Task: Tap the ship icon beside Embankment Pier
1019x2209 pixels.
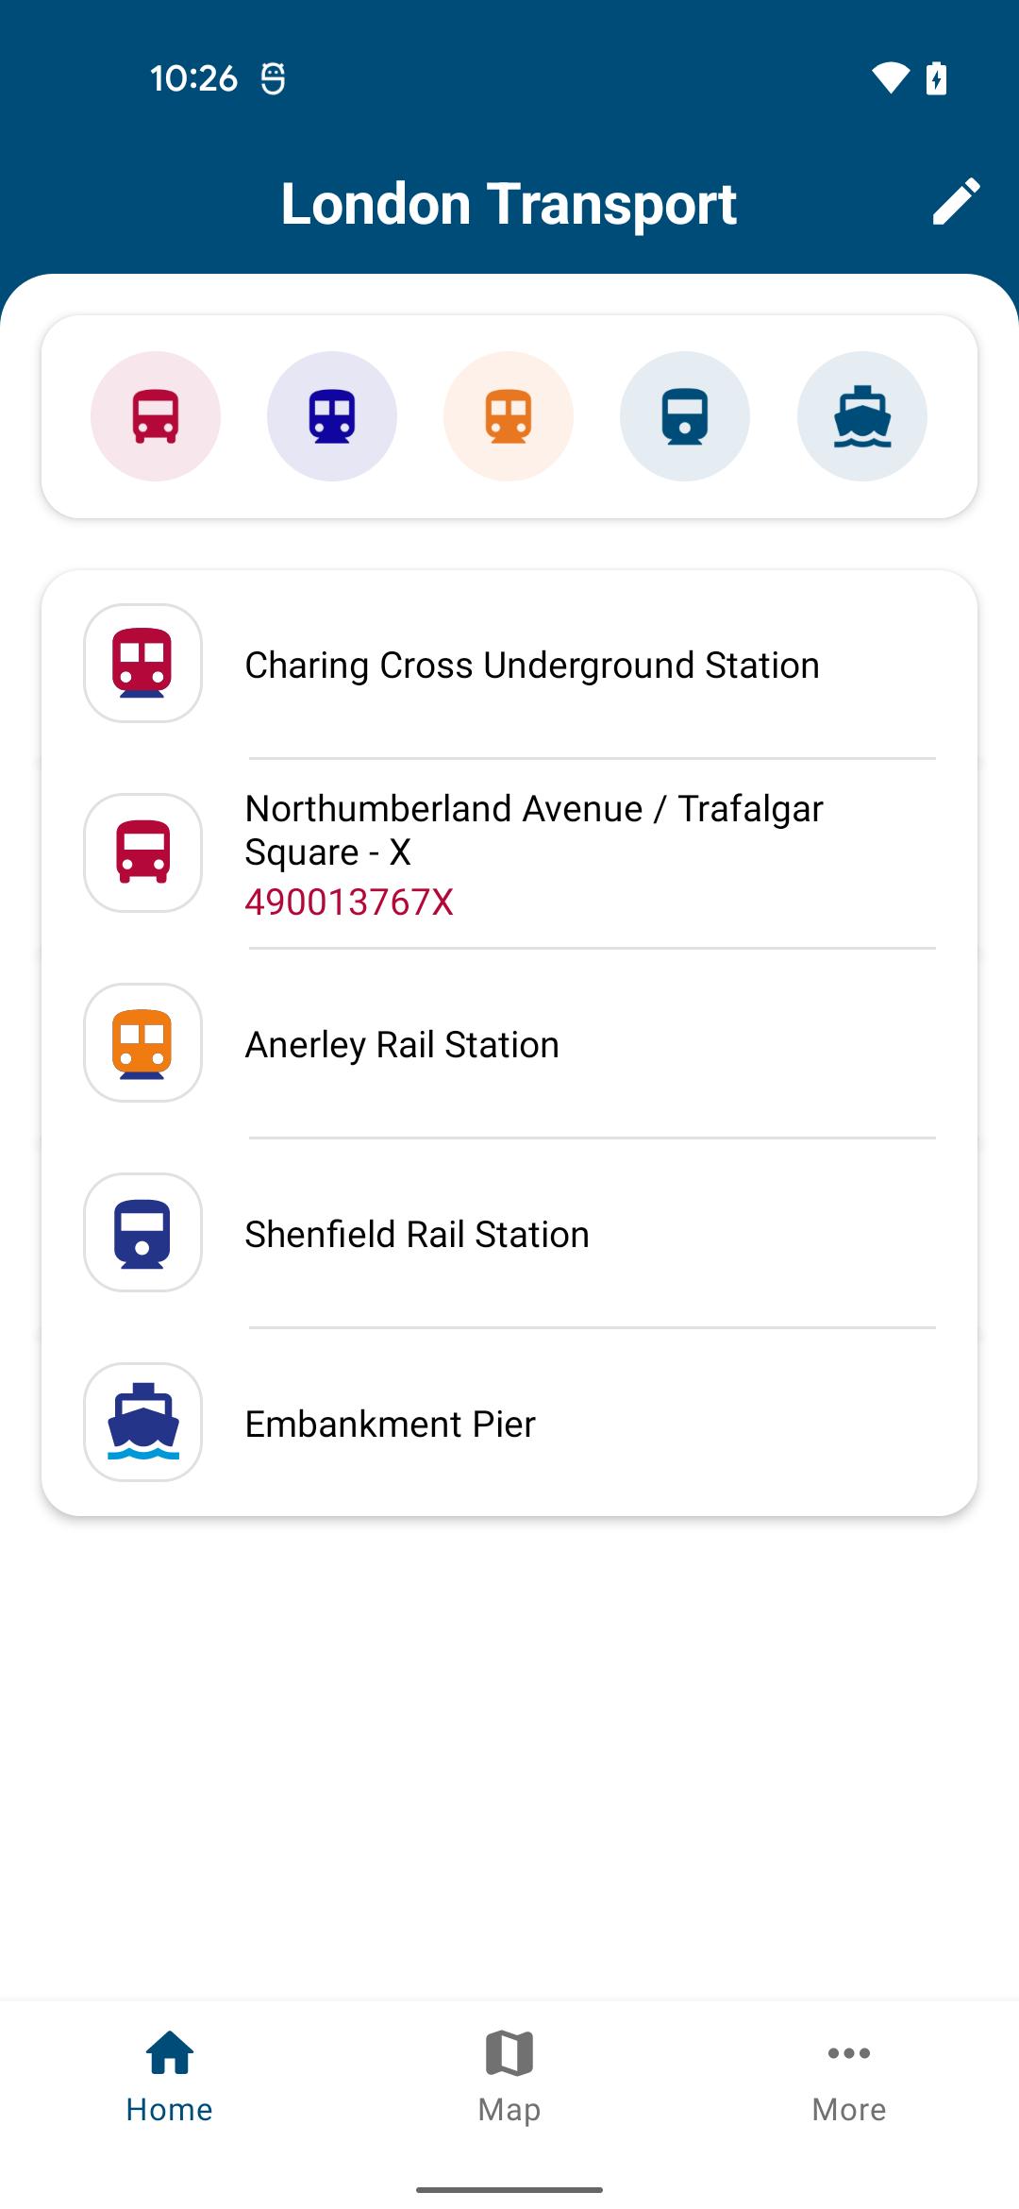Action: (143, 1423)
